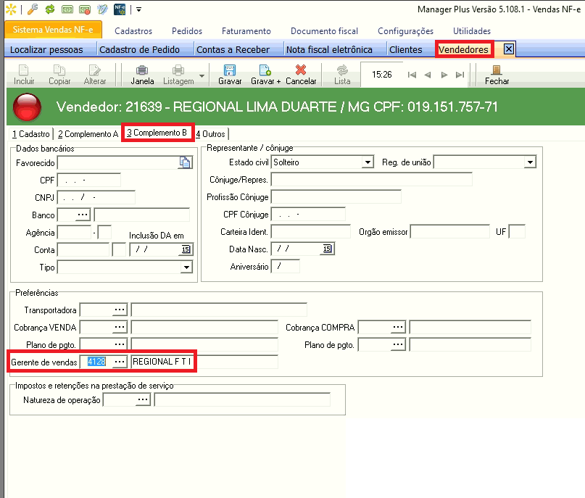Expand the Estado civil dropdown

pos(368,162)
